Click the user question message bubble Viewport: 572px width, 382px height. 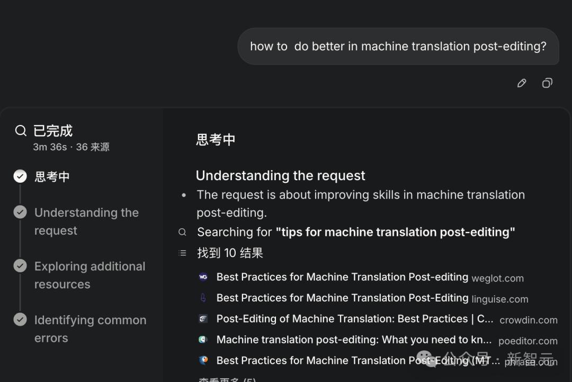(x=398, y=46)
